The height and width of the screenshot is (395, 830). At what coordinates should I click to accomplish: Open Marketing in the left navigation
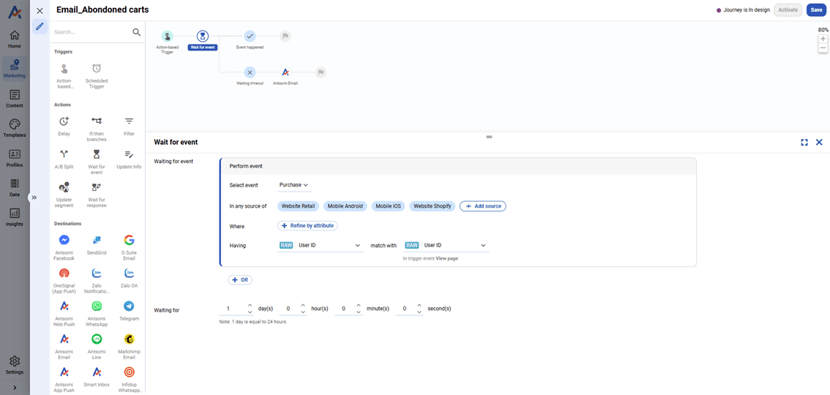point(14,69)
